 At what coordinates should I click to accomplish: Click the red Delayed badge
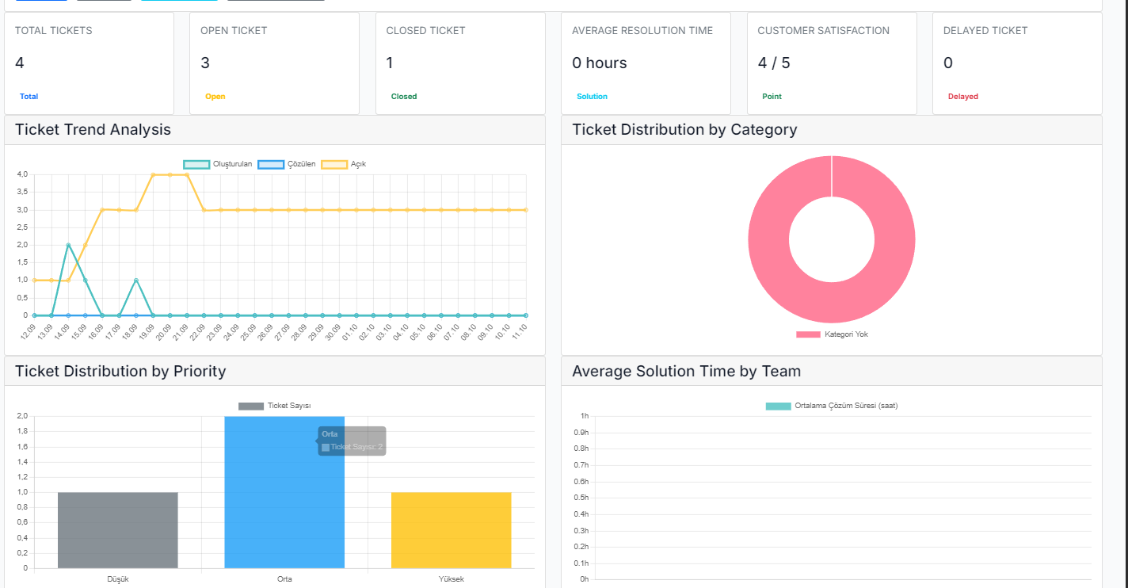[962, 97]
